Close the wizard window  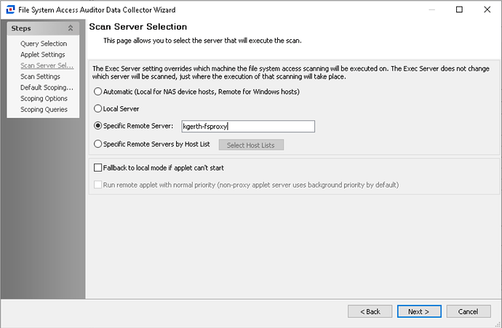[x=487, y=9]
